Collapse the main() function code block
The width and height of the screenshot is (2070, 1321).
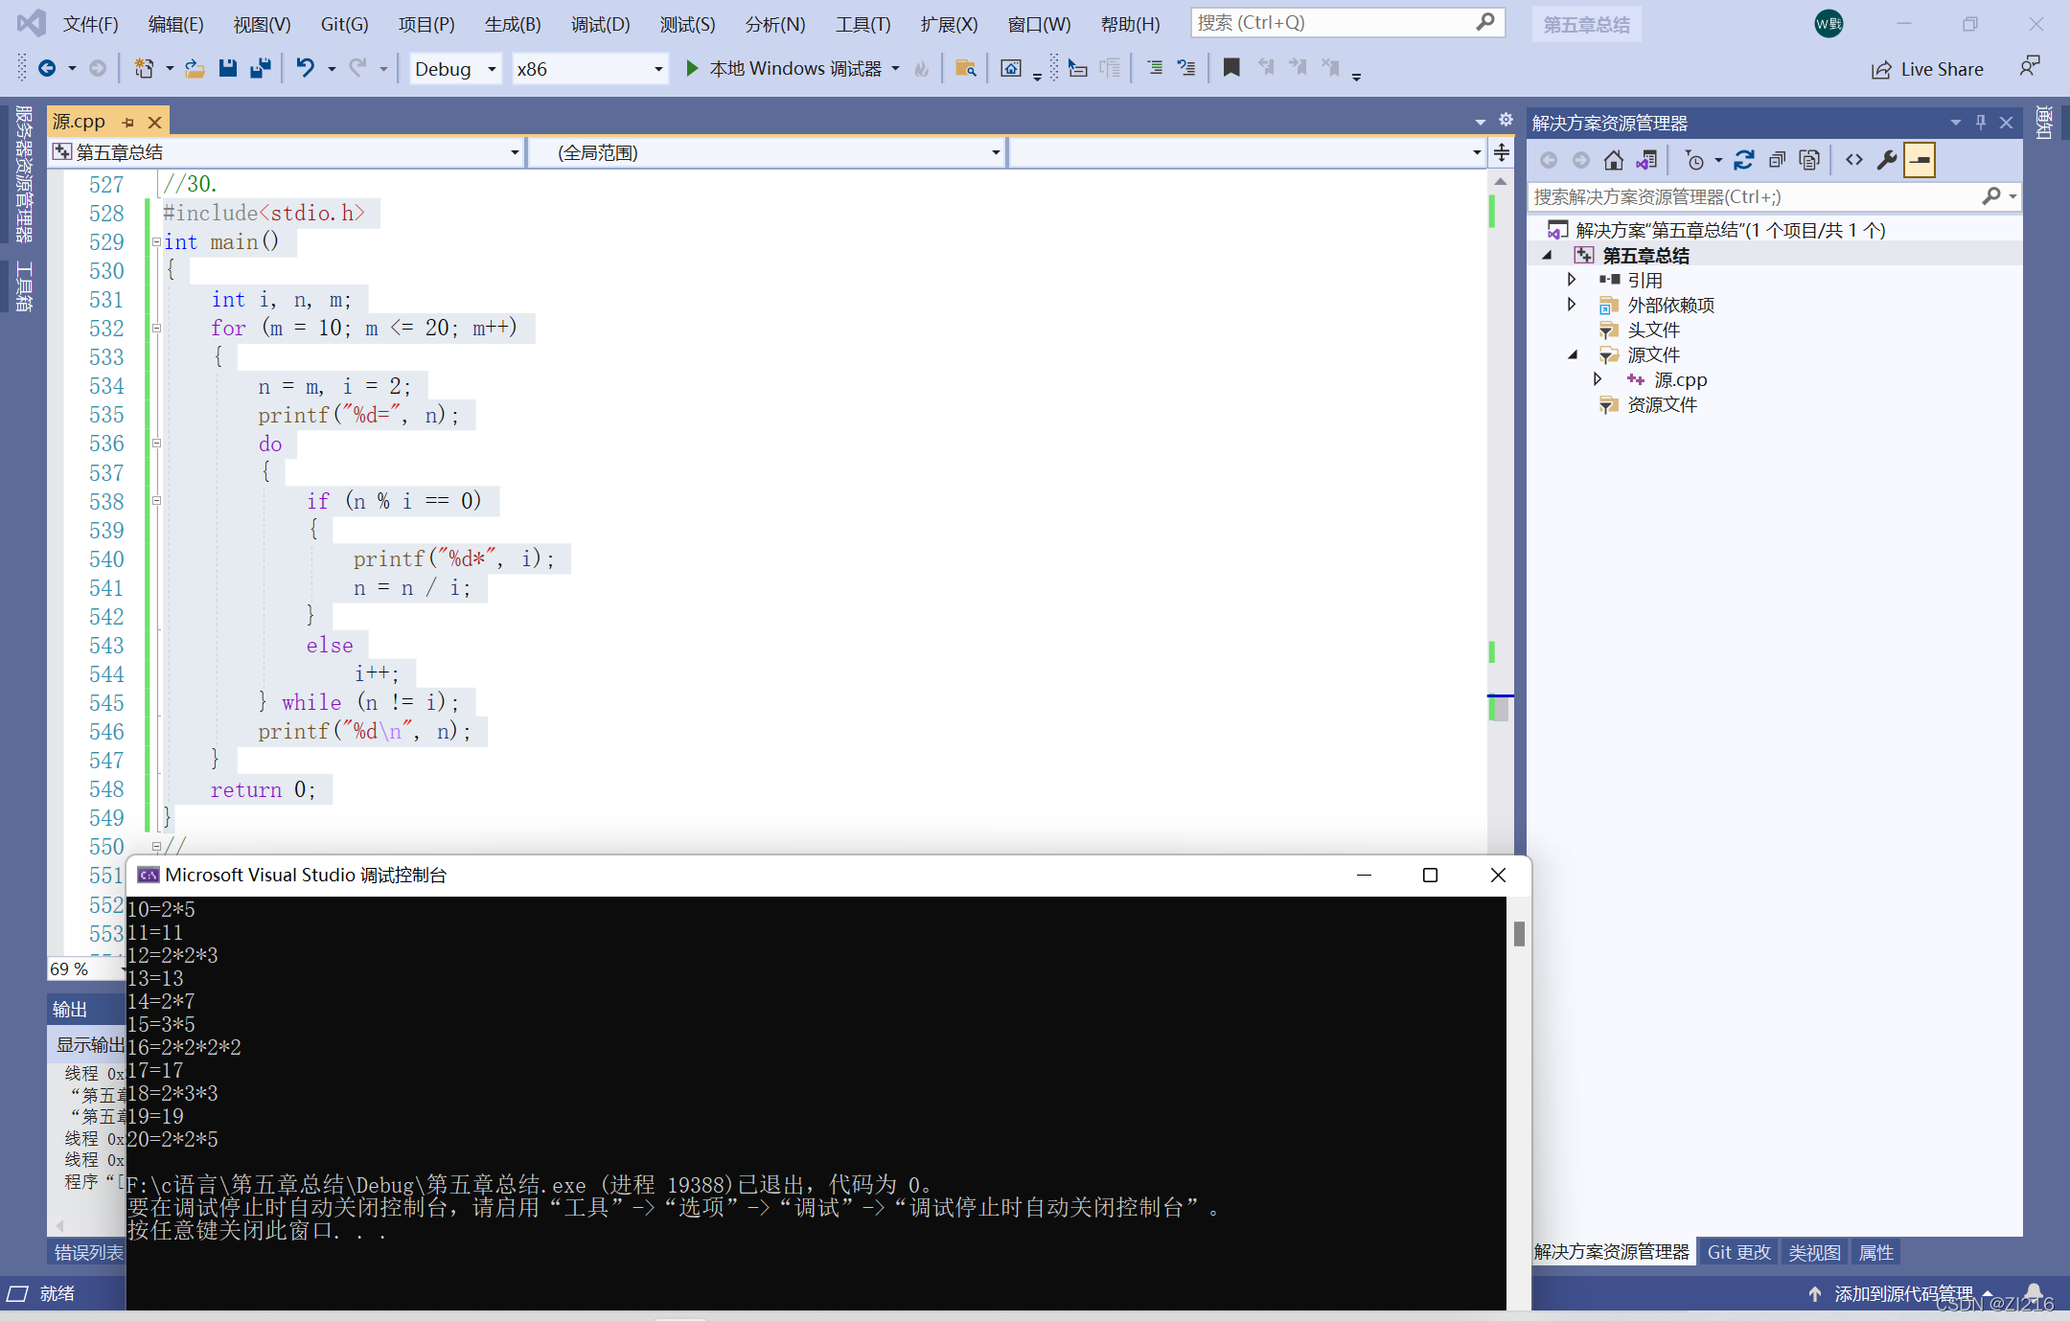pos(156,242)
